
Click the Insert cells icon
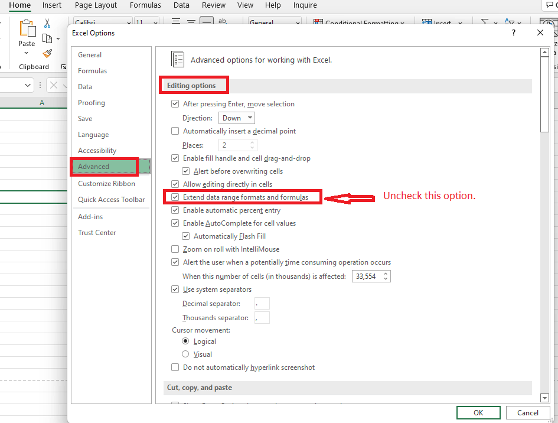tap(427, 22)
